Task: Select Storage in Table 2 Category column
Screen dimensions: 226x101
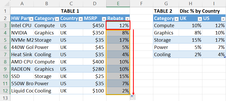Action: coord(166,40)
